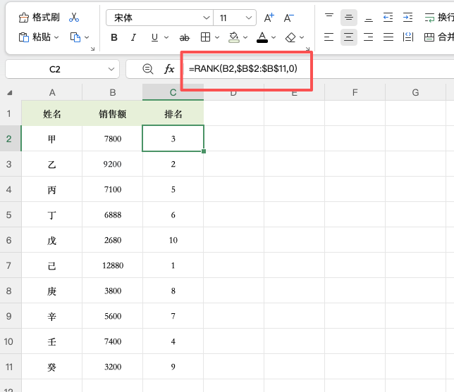Expand the eraser dropdown arrow

(302, 37)
